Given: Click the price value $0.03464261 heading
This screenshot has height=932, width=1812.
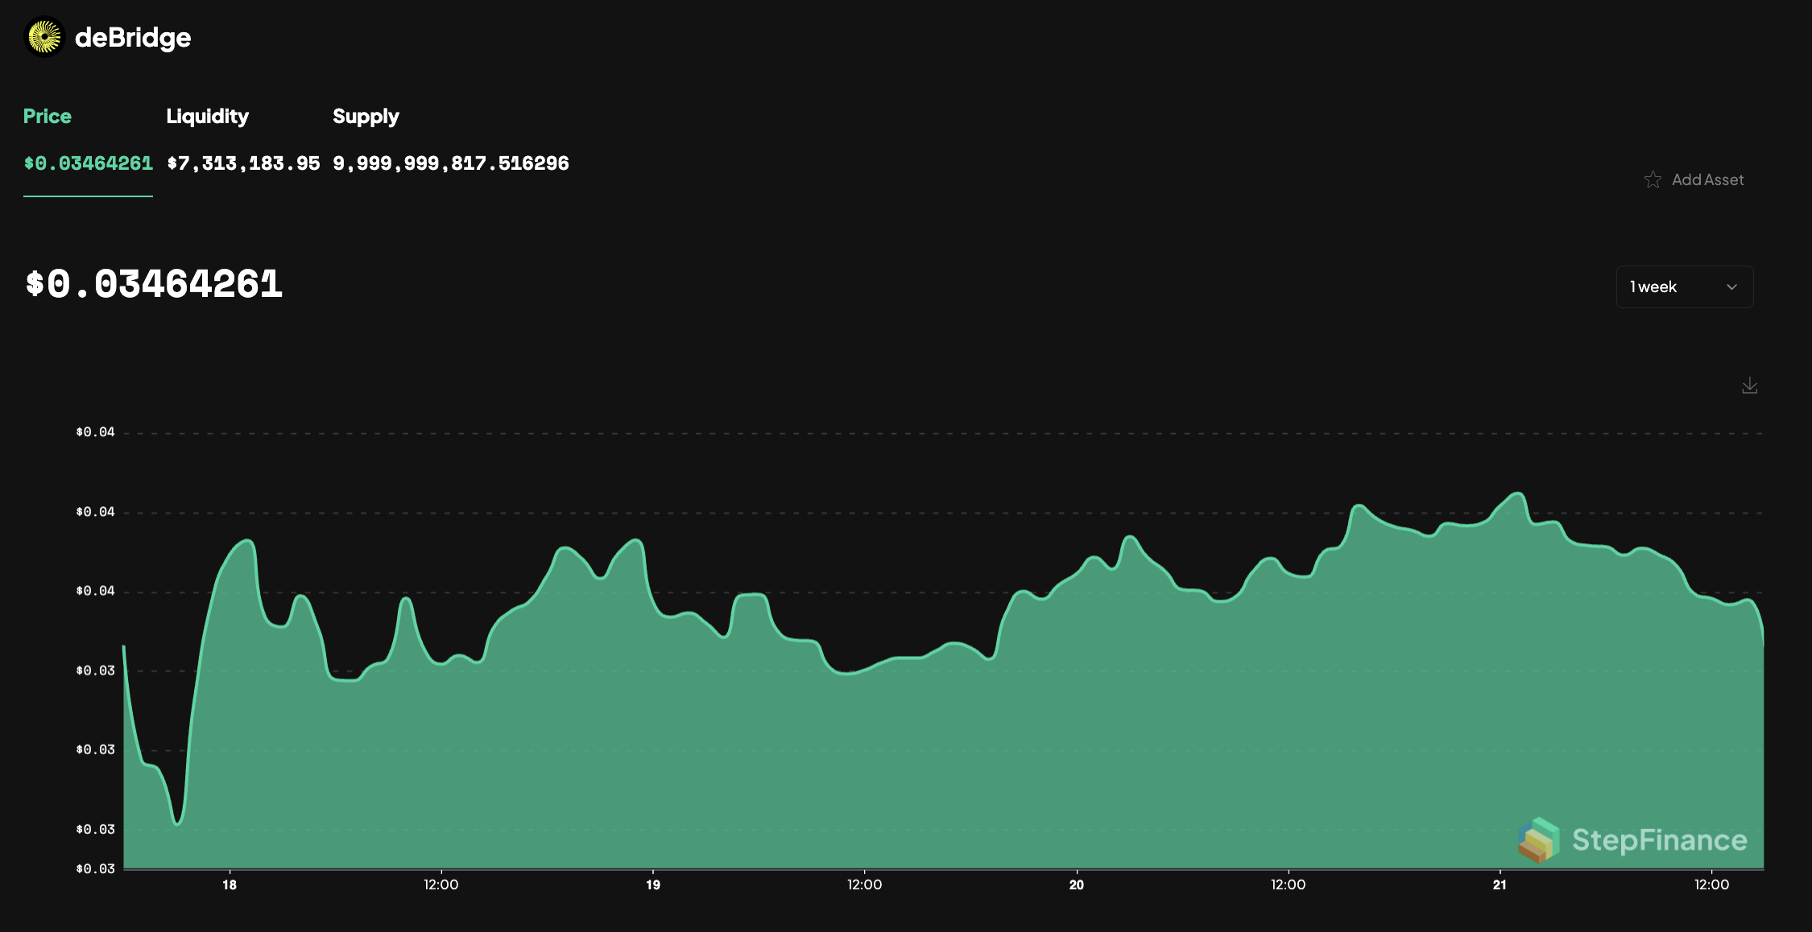Looking at the screenshot, I should [x=153, y=283].
